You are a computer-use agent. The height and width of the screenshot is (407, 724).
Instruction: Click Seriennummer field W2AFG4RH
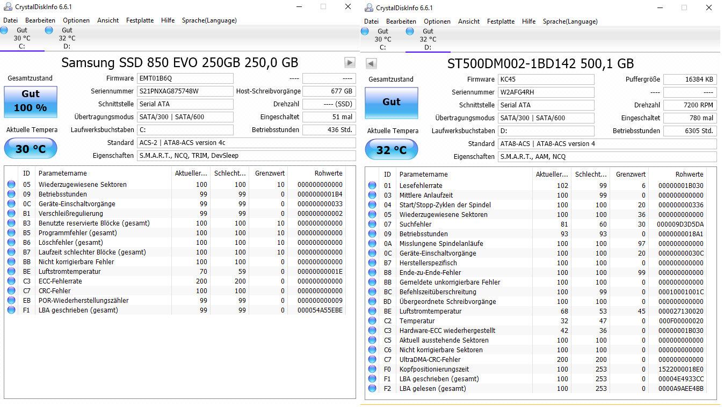point(546,92)
